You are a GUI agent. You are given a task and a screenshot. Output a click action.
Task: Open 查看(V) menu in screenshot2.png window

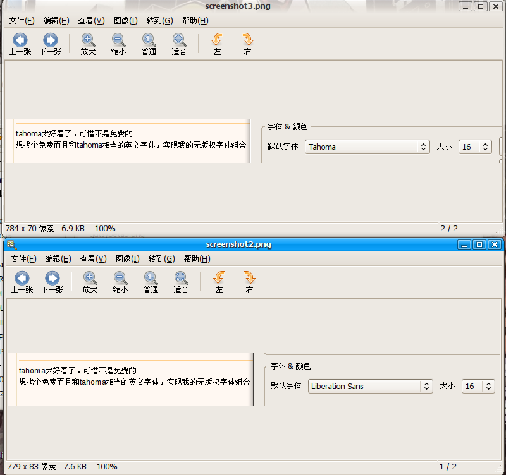tap(93, 259)
